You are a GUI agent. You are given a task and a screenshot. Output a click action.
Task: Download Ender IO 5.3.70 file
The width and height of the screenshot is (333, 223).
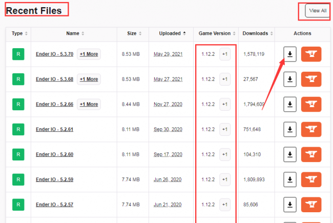290,54
